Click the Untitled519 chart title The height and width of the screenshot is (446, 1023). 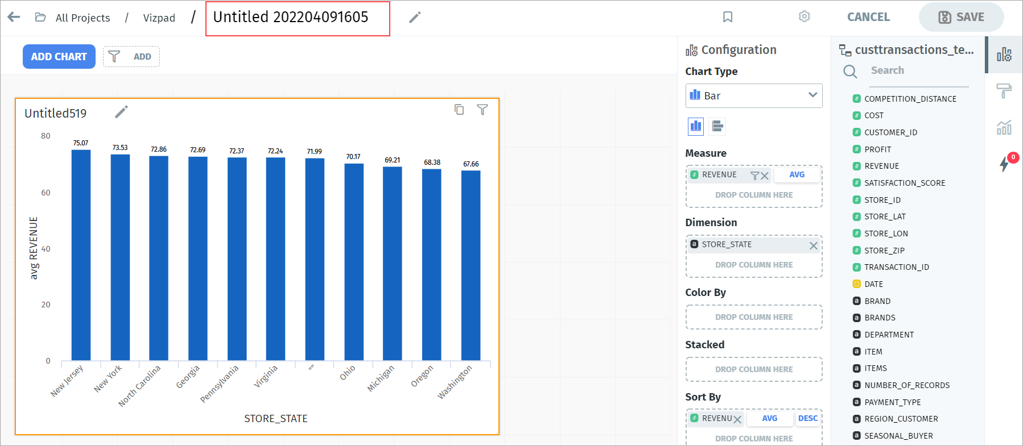tap(56, 113)
